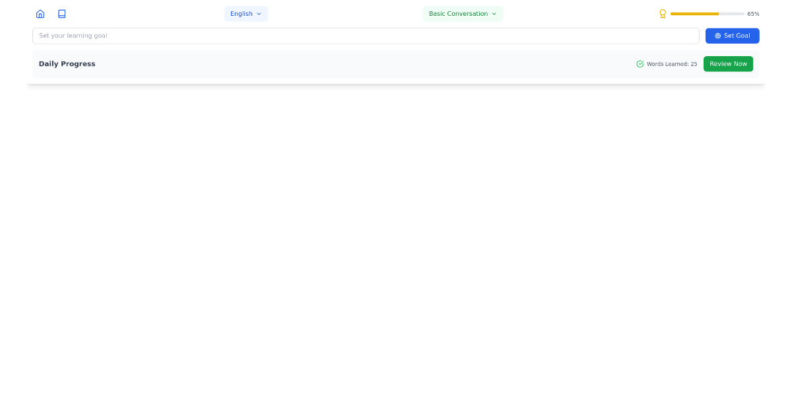Click the green checkmark beside Words Learned

coord(640,64)
